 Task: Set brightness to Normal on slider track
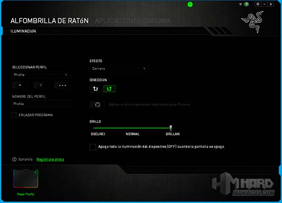tap(133, 128)
